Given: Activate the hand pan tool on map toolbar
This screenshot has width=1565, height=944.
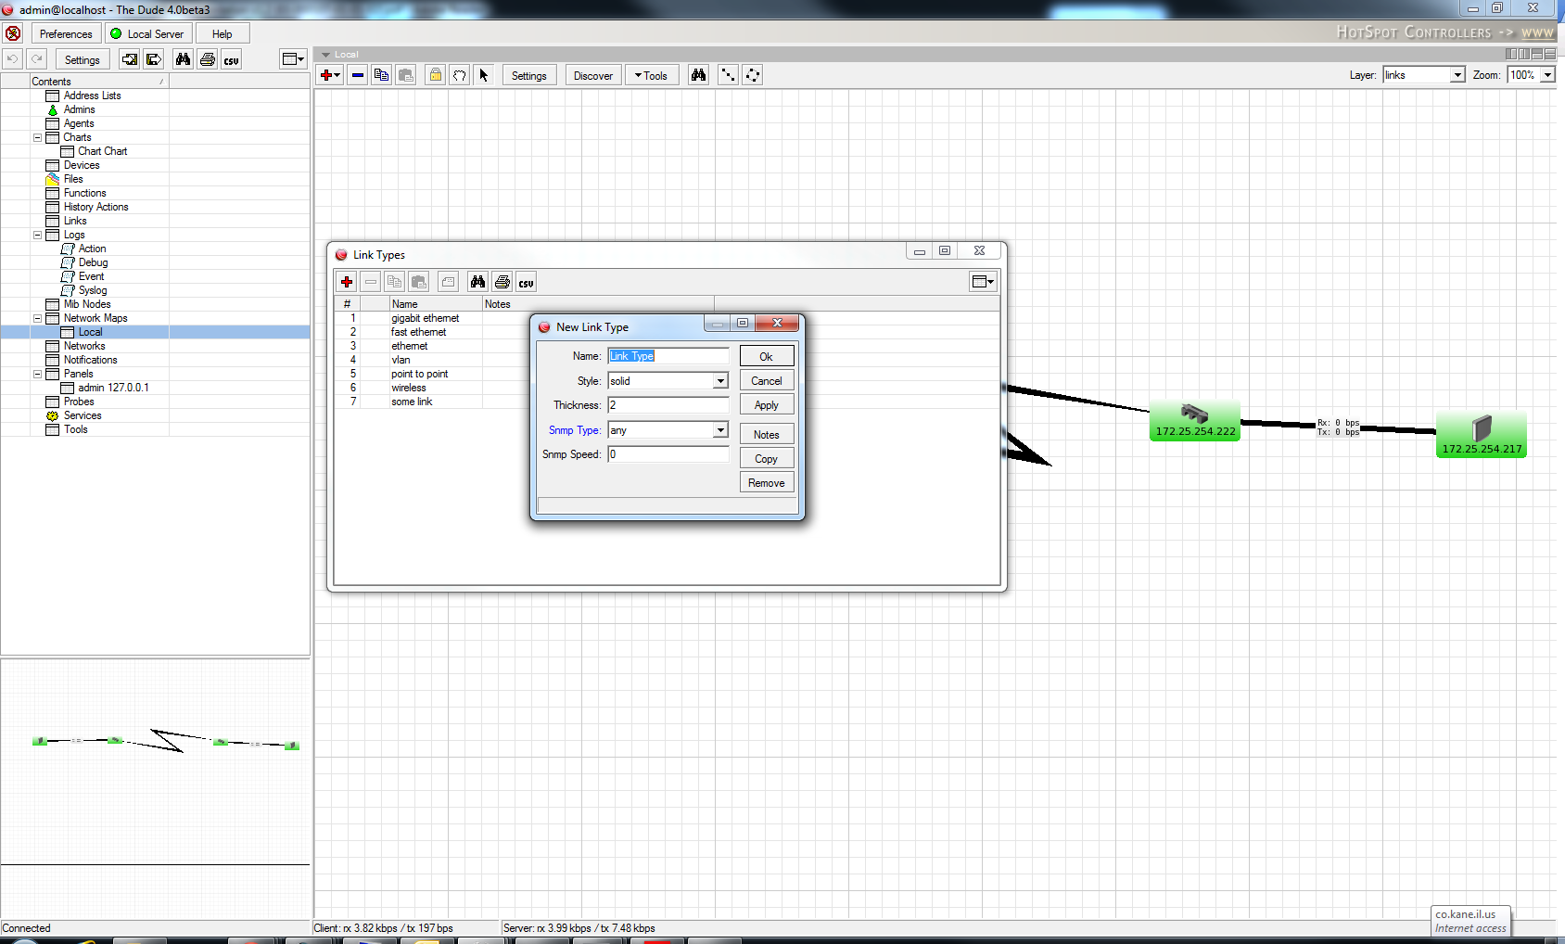Looking at the screenshot, I should pos(459,75).
